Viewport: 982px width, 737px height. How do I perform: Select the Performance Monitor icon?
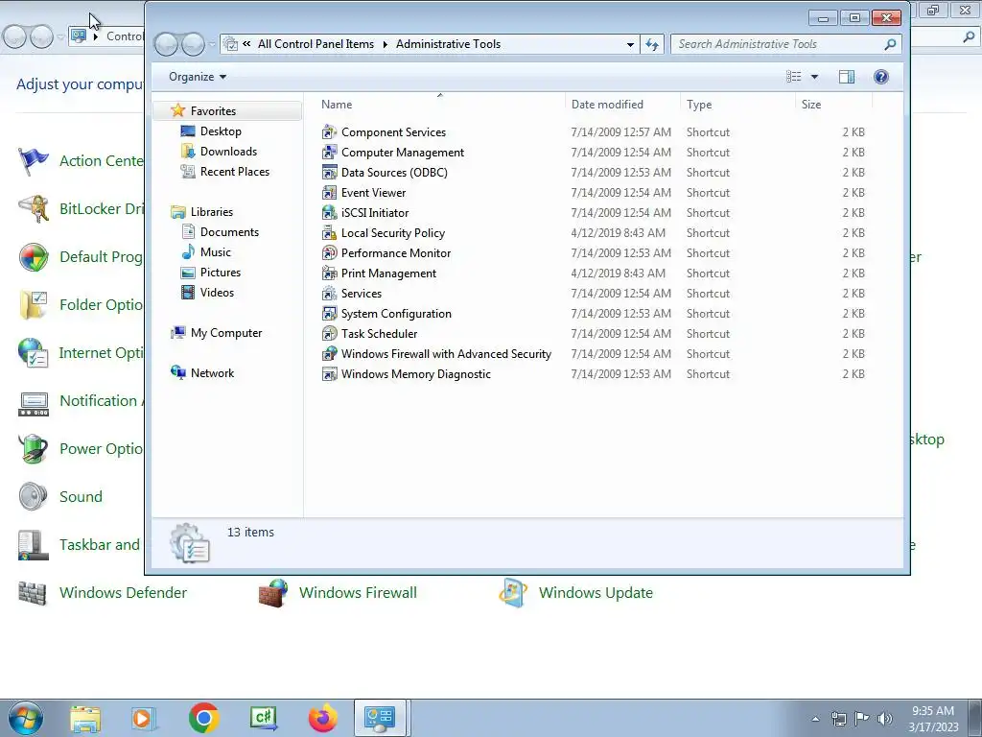click(330, 253)
